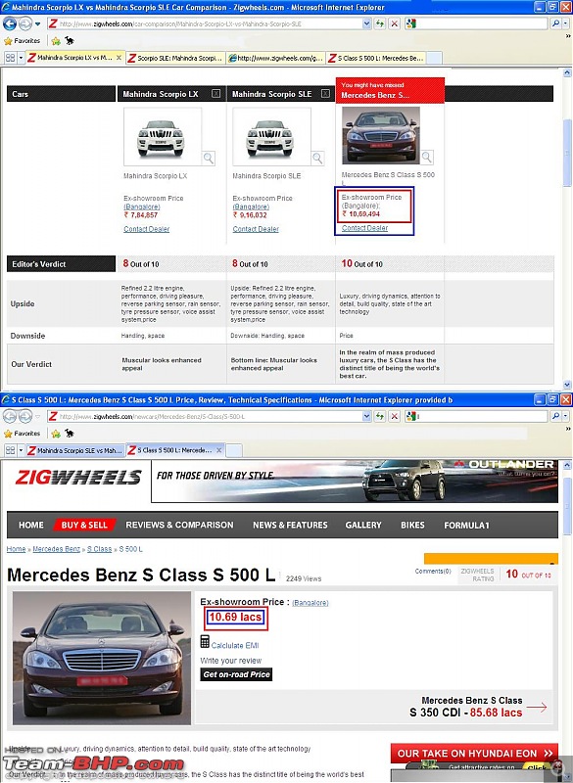Click Quick Tabs icon in top browser

[10, 58]
